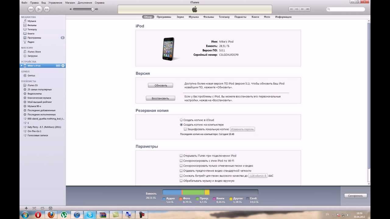
Task: Click the blue Аудио capacity swatch
Action: click(164, 199)
